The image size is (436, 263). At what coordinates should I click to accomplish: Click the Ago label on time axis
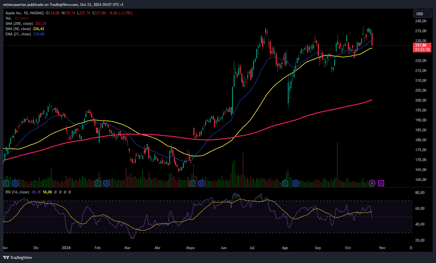click(285, 248)
